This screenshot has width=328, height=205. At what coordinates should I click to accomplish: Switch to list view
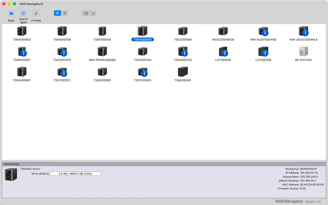[65, 13]
